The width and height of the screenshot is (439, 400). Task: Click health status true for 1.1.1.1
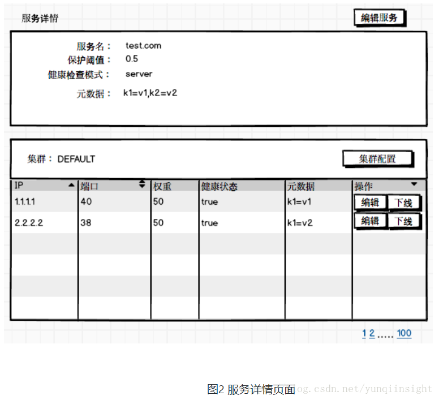tap(209, 202)
